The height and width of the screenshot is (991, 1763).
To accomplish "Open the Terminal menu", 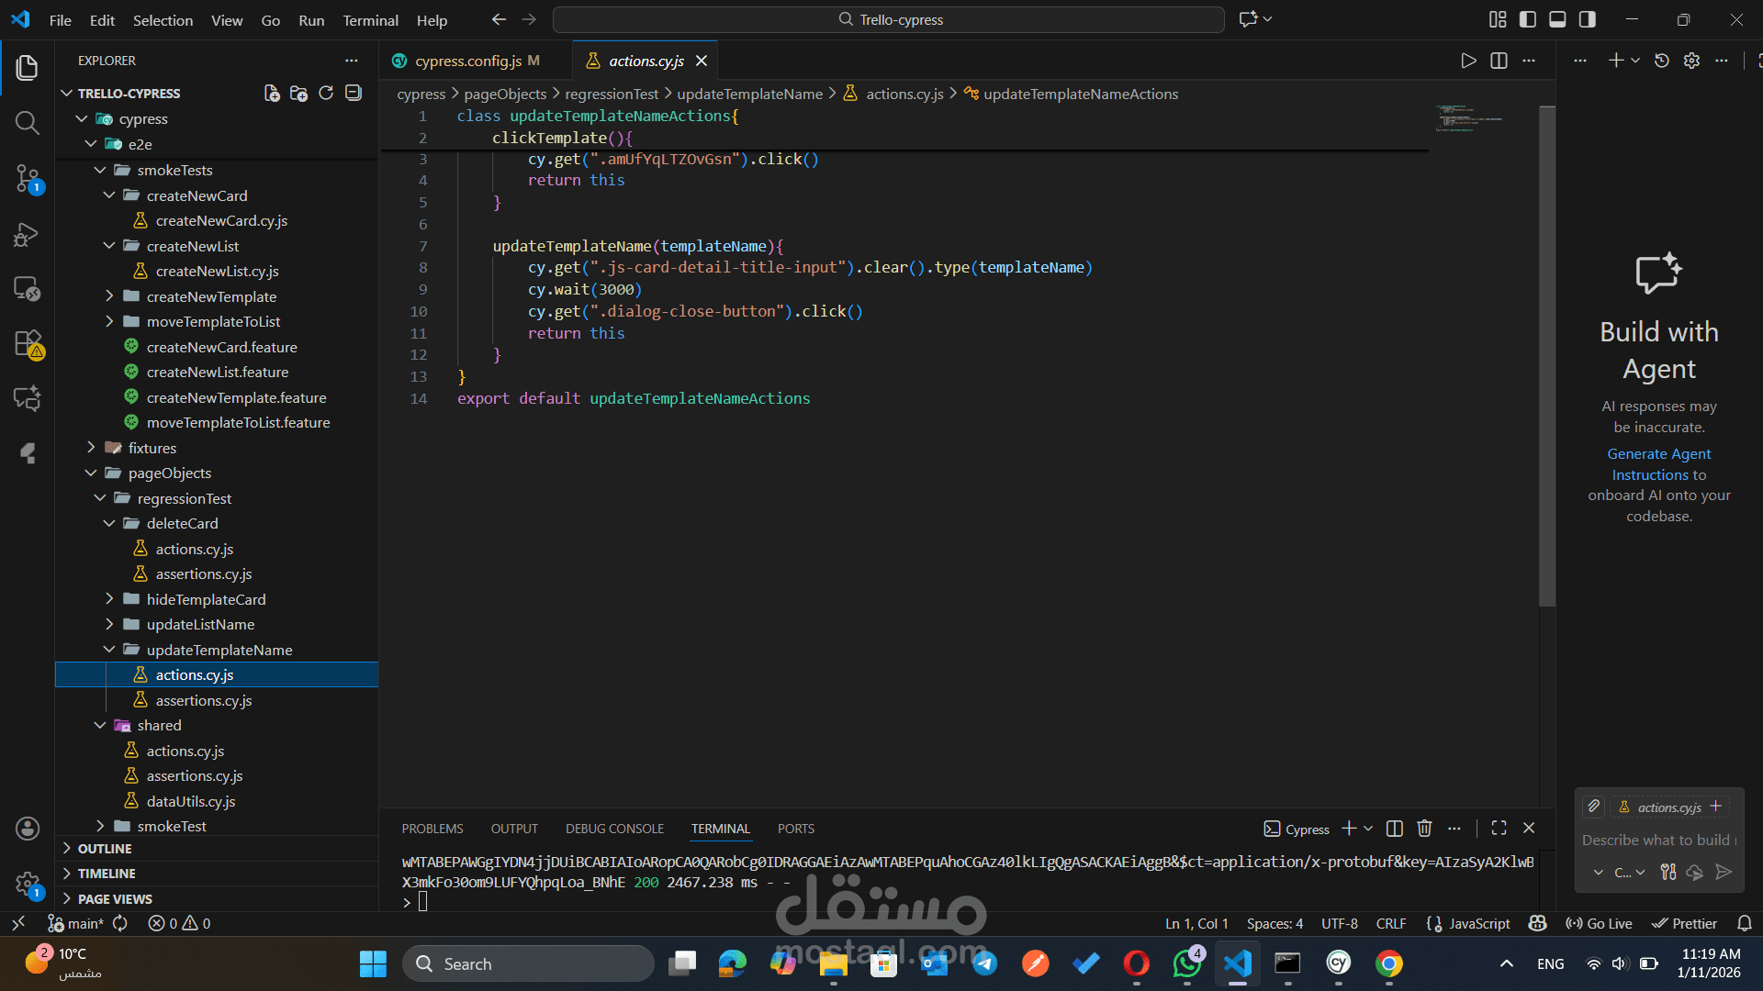I will [x=370, y=20].
